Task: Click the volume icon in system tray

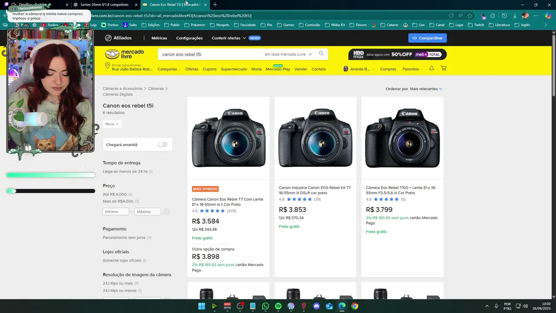Action: (525, 306)
